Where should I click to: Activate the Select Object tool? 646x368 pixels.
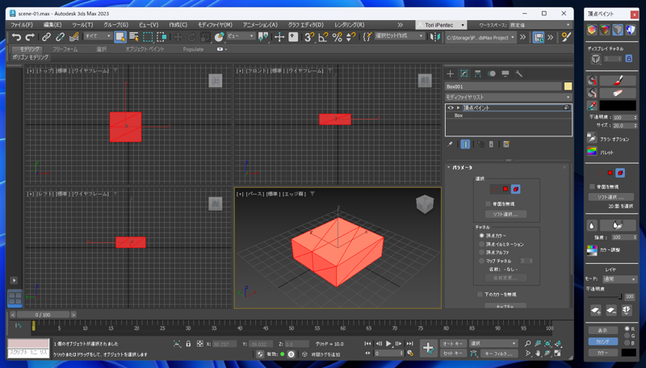(120, 37)
